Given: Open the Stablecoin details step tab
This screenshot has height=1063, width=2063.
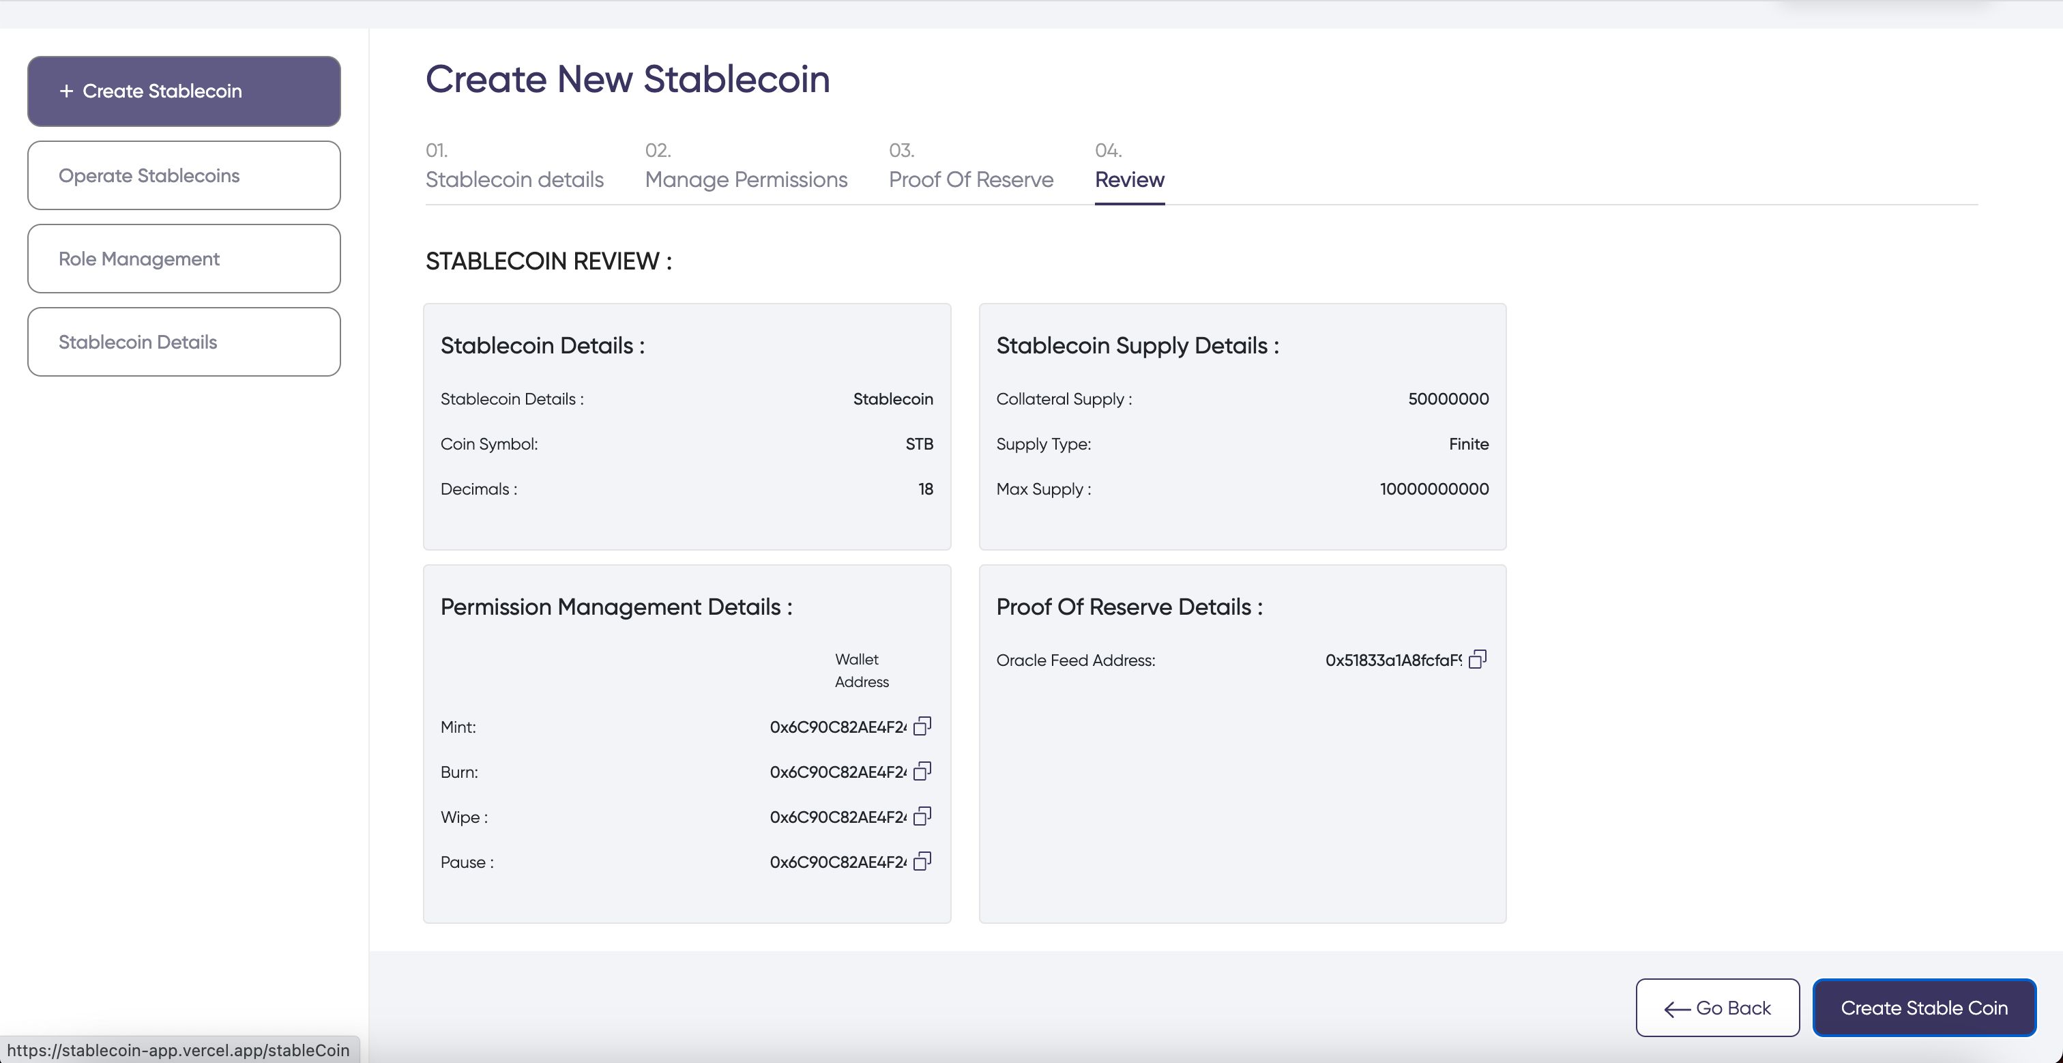Looking at the screenshot, I should coord(514,166).
